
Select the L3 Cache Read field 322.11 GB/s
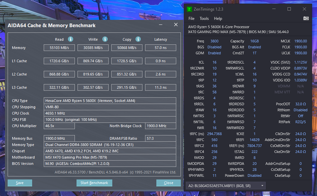coord(59,87)
